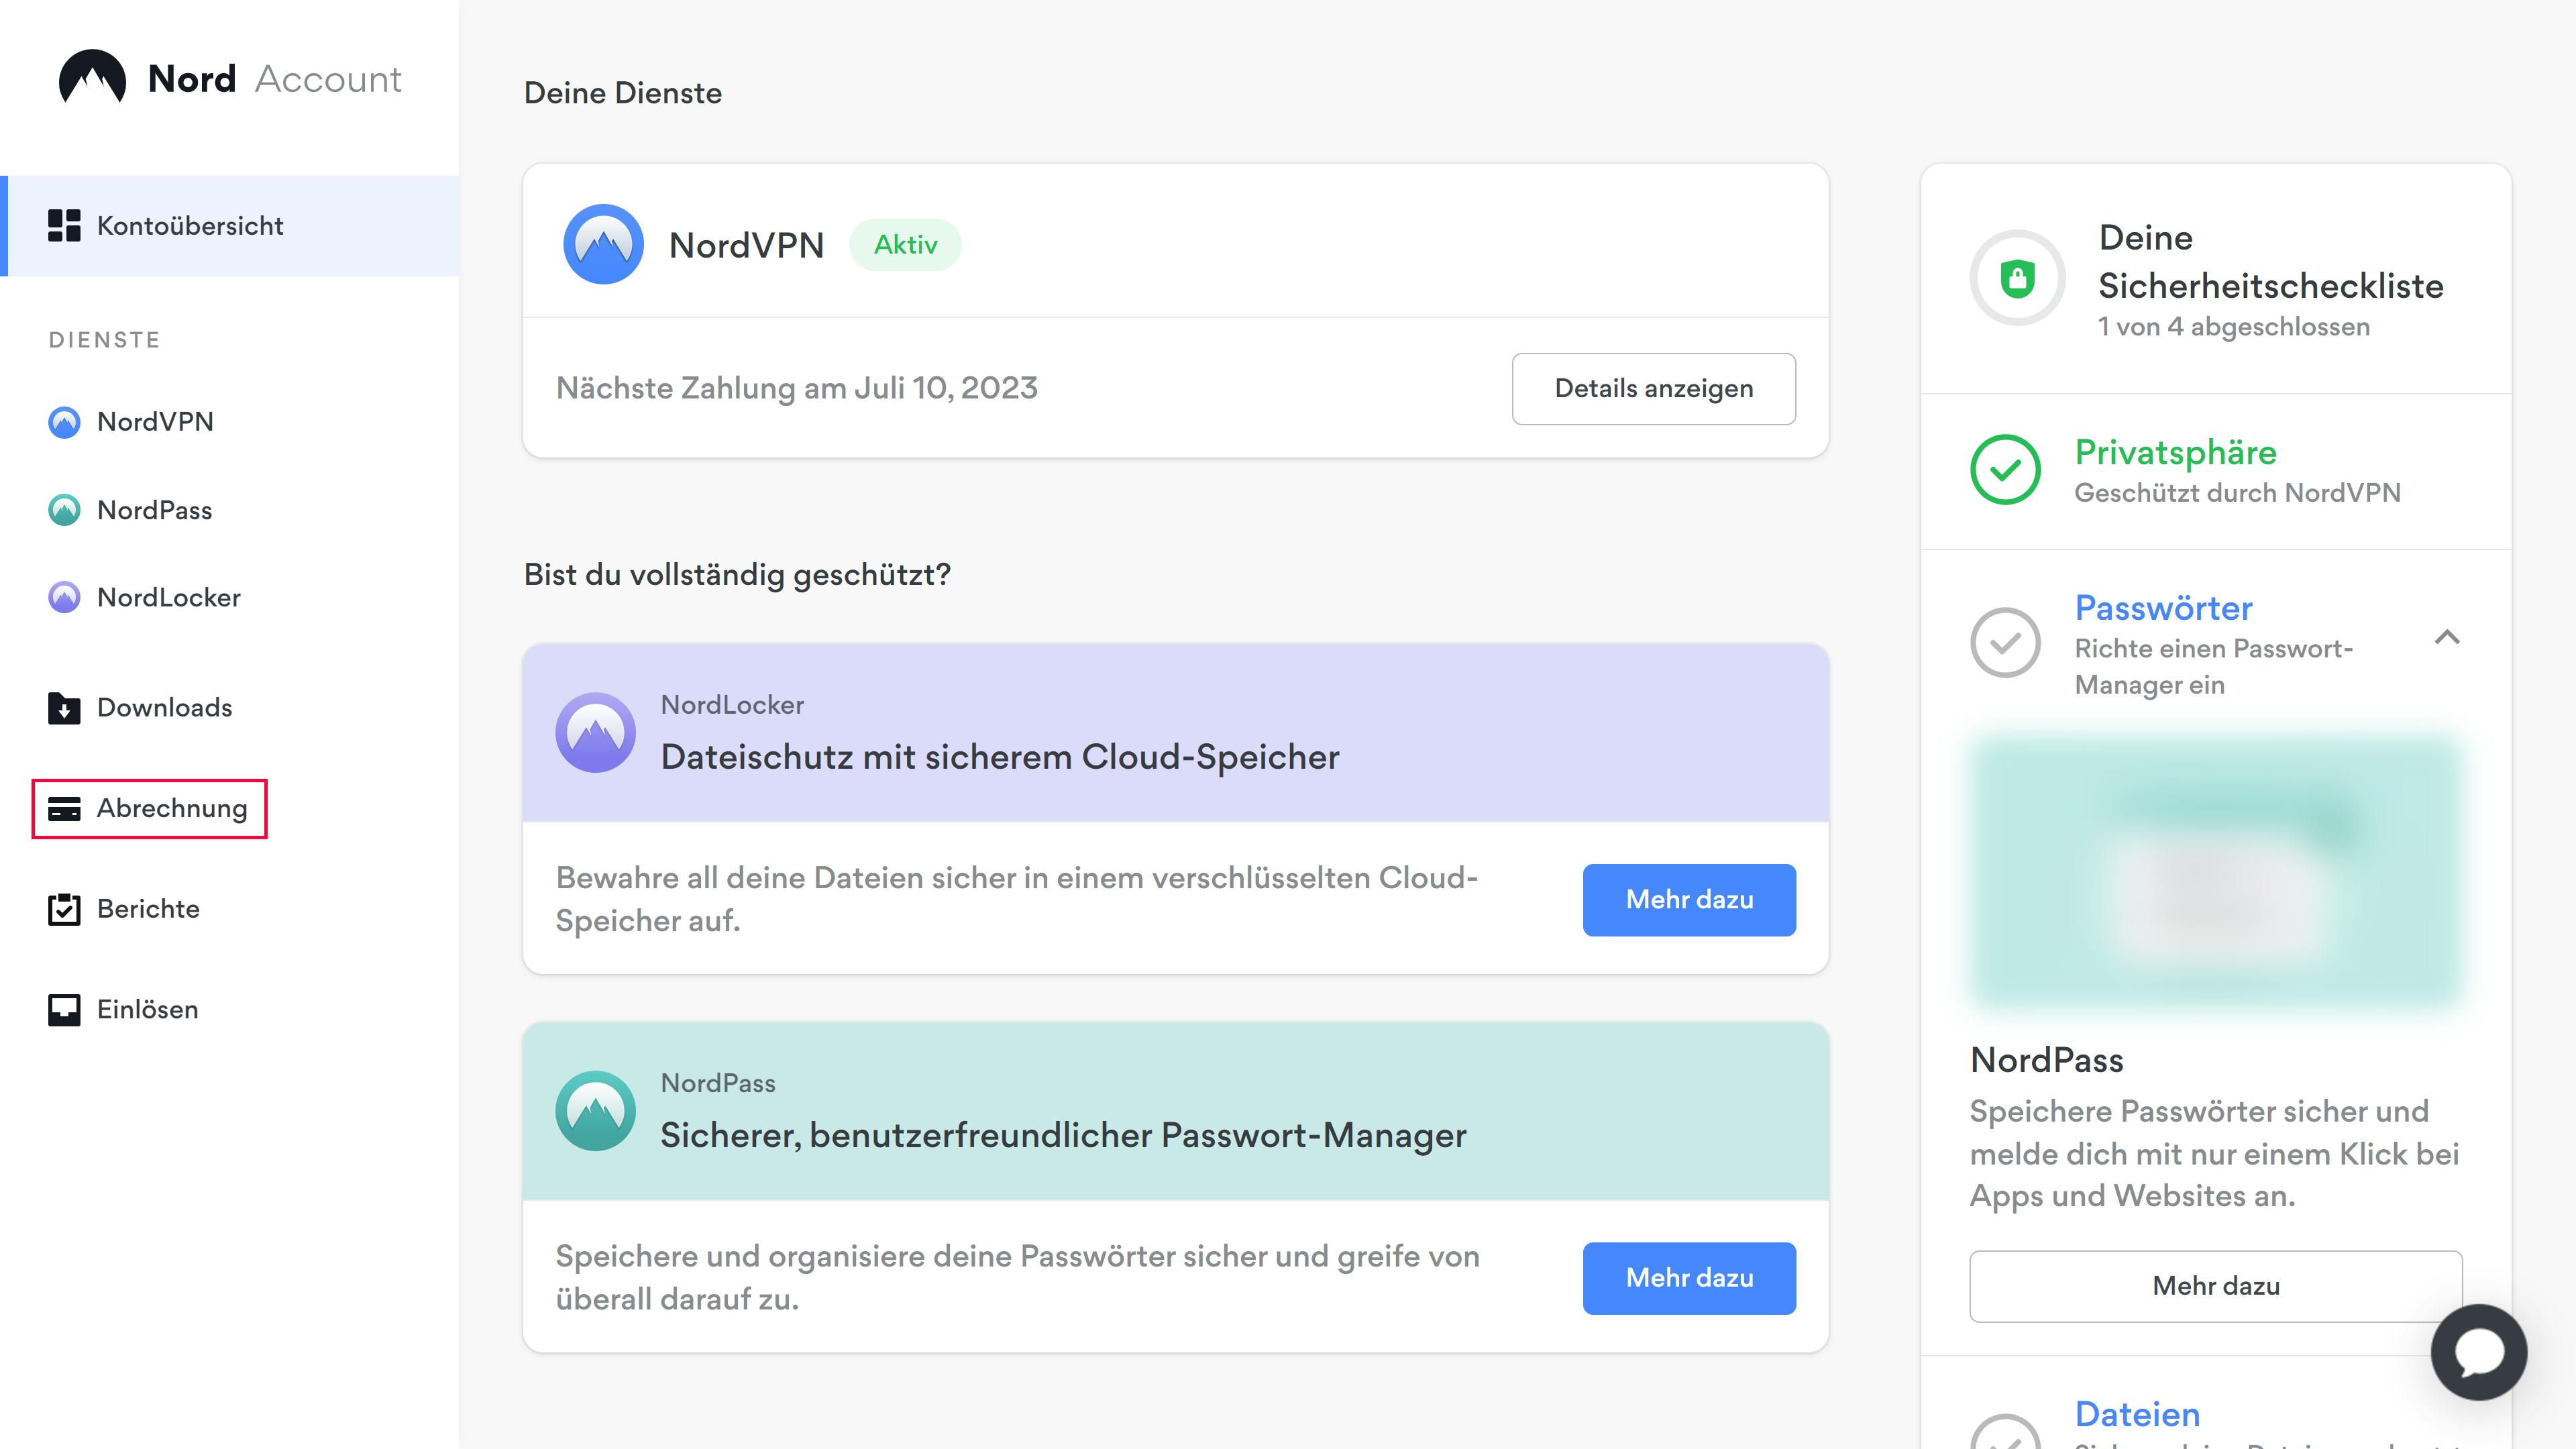
Task: Click the Abrechnung card icon
Action: pyautogui.click(x=64, y=809)
